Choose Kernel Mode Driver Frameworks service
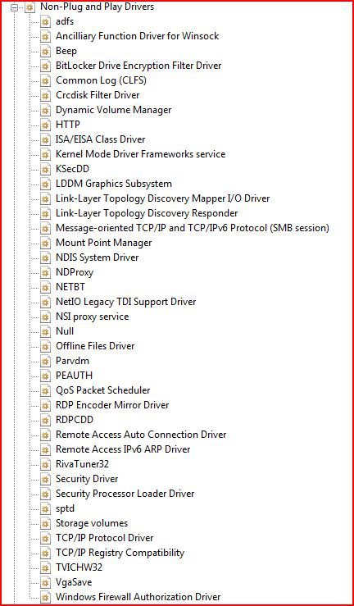 point(140,154)
